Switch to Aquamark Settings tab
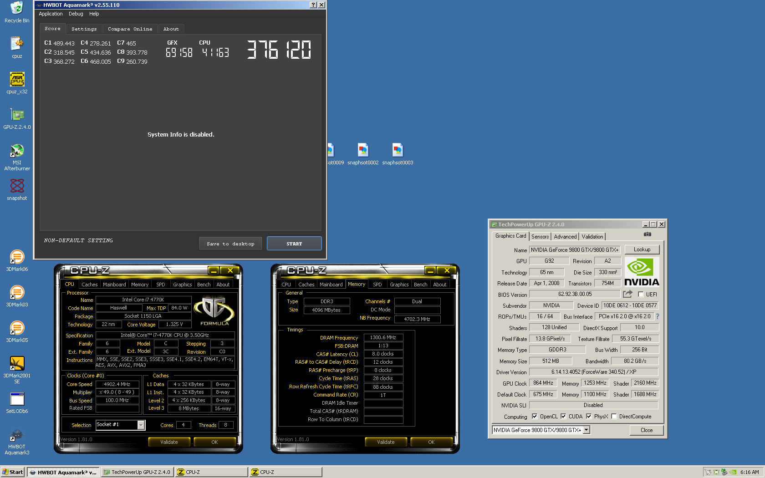Viewport: 765px width, 478px height. pos(84,29)
